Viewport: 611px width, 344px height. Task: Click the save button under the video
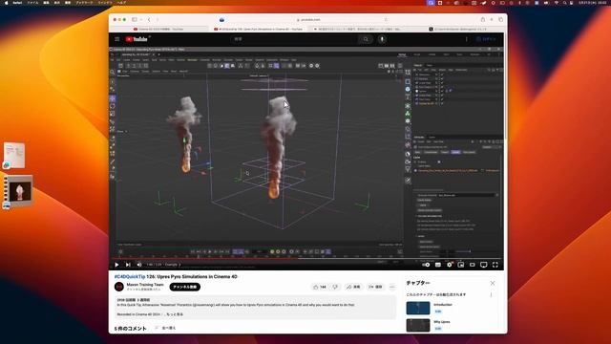pos(375,287)
